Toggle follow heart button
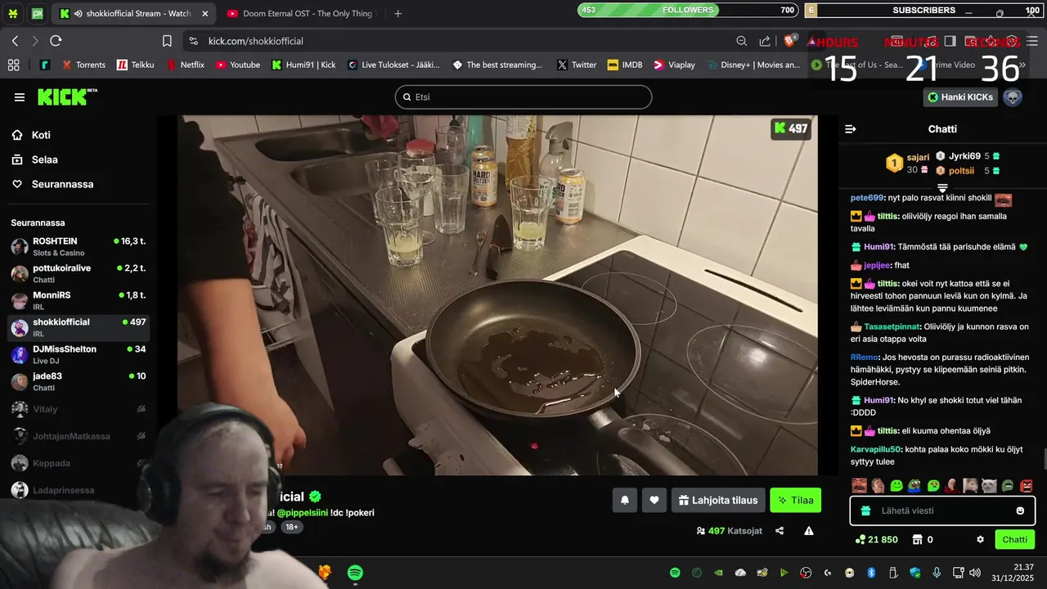The image size is (1047, 589). 654,500
